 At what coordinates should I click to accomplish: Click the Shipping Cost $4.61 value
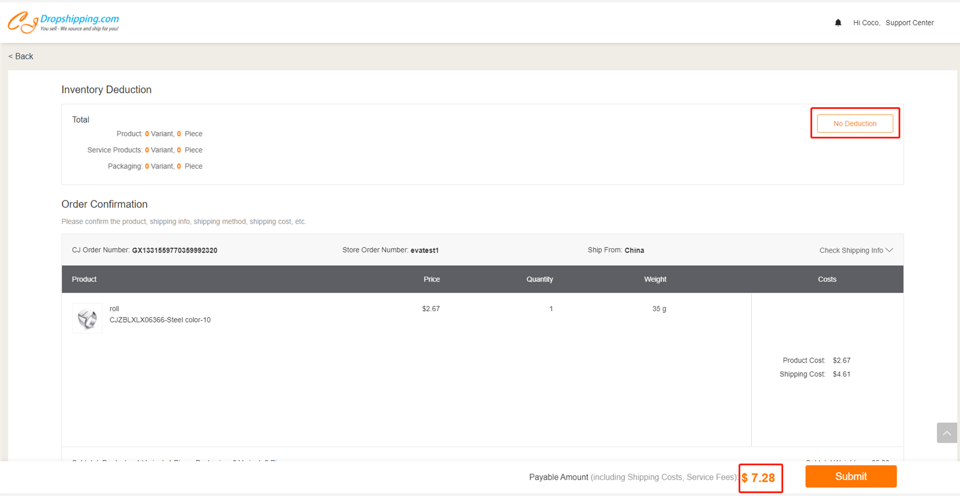coord(841,374)
